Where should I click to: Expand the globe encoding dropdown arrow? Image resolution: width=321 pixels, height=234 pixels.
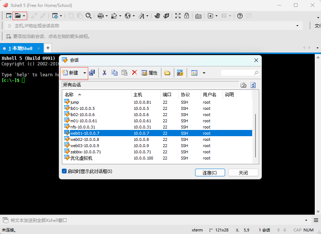[134, 16]
